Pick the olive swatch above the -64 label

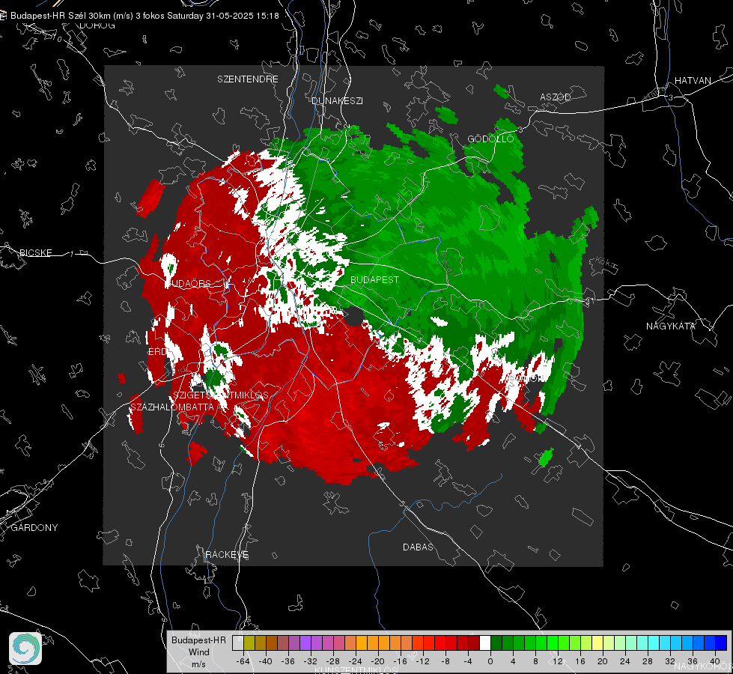pyautogui.click(x=249, y=643)
